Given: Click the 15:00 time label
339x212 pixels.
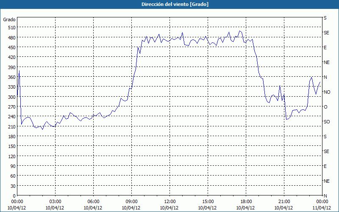Looking at the screenshot, I should coord(208,202).
